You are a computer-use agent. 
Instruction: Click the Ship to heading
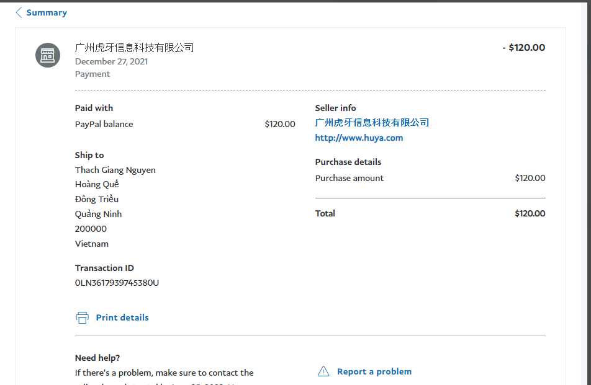(x=89, y=155)
